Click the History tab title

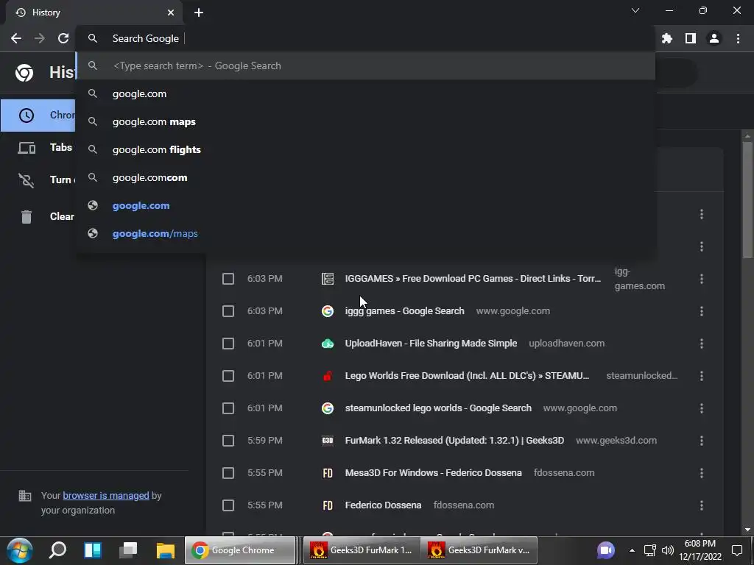tap(46, 13)
